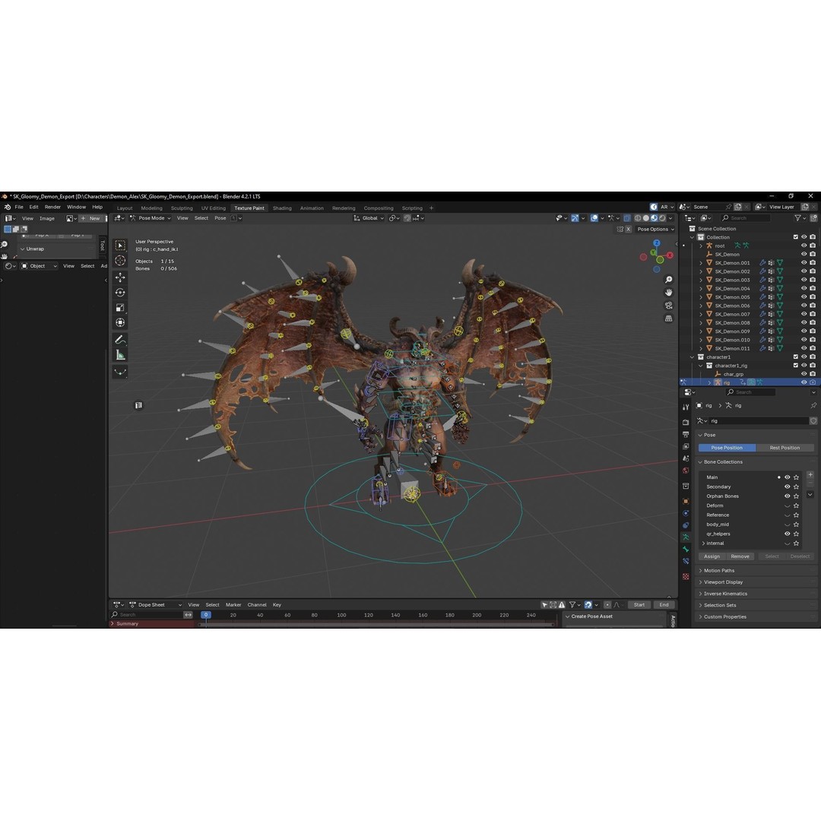The height and width of the screenshot is (821, 821).
Task: Switch to the Animation workspace tab
Action: (x=312, y=208)
